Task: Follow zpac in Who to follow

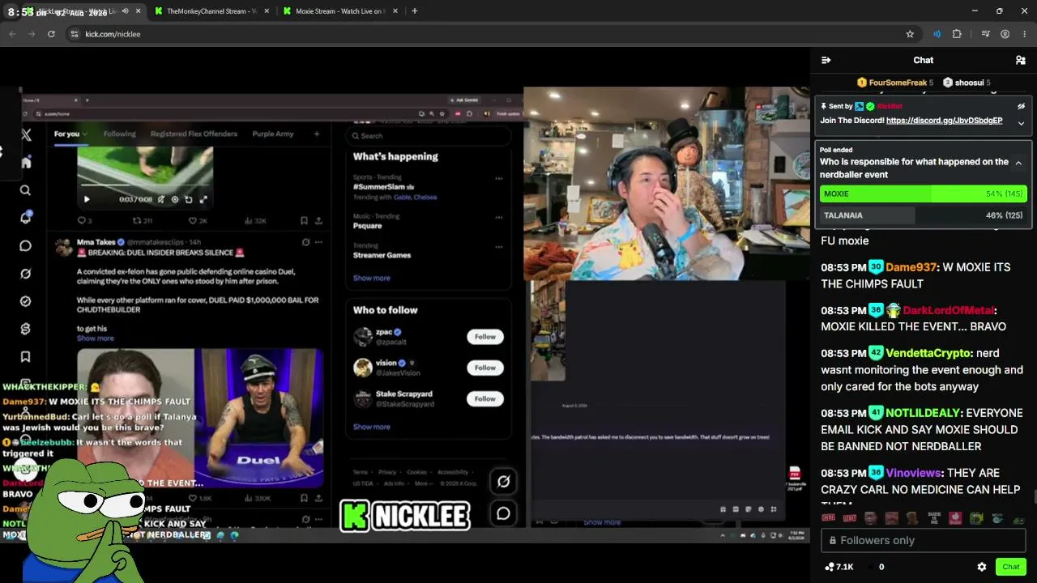Action: click(485, 337)
